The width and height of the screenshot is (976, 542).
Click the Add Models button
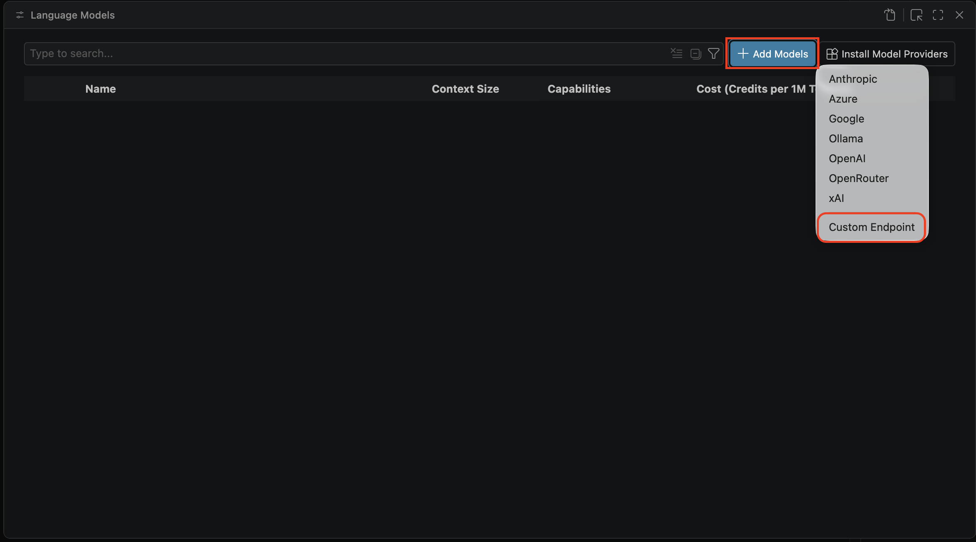[773, 54]
